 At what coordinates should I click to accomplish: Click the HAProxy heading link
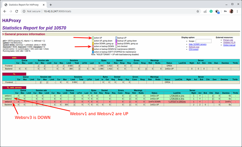(11, 20)
